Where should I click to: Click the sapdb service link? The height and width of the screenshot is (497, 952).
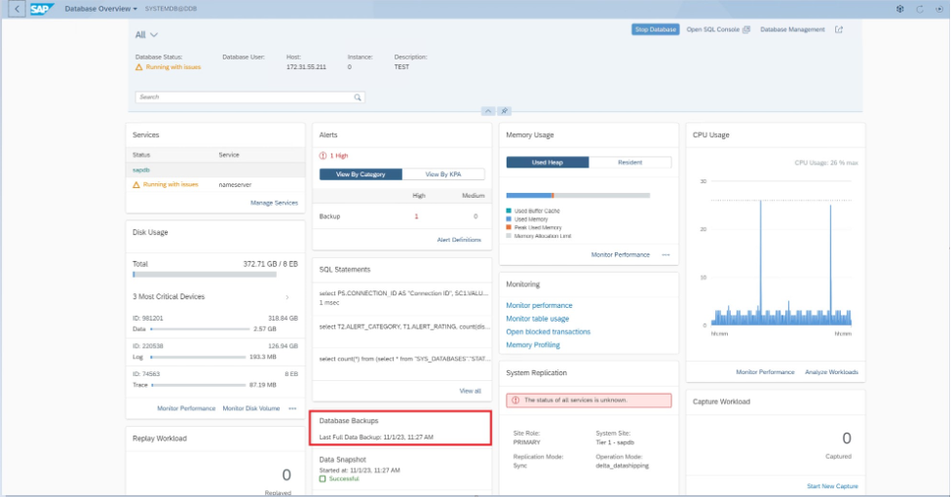pyautogui.click(x=141, y=170)
